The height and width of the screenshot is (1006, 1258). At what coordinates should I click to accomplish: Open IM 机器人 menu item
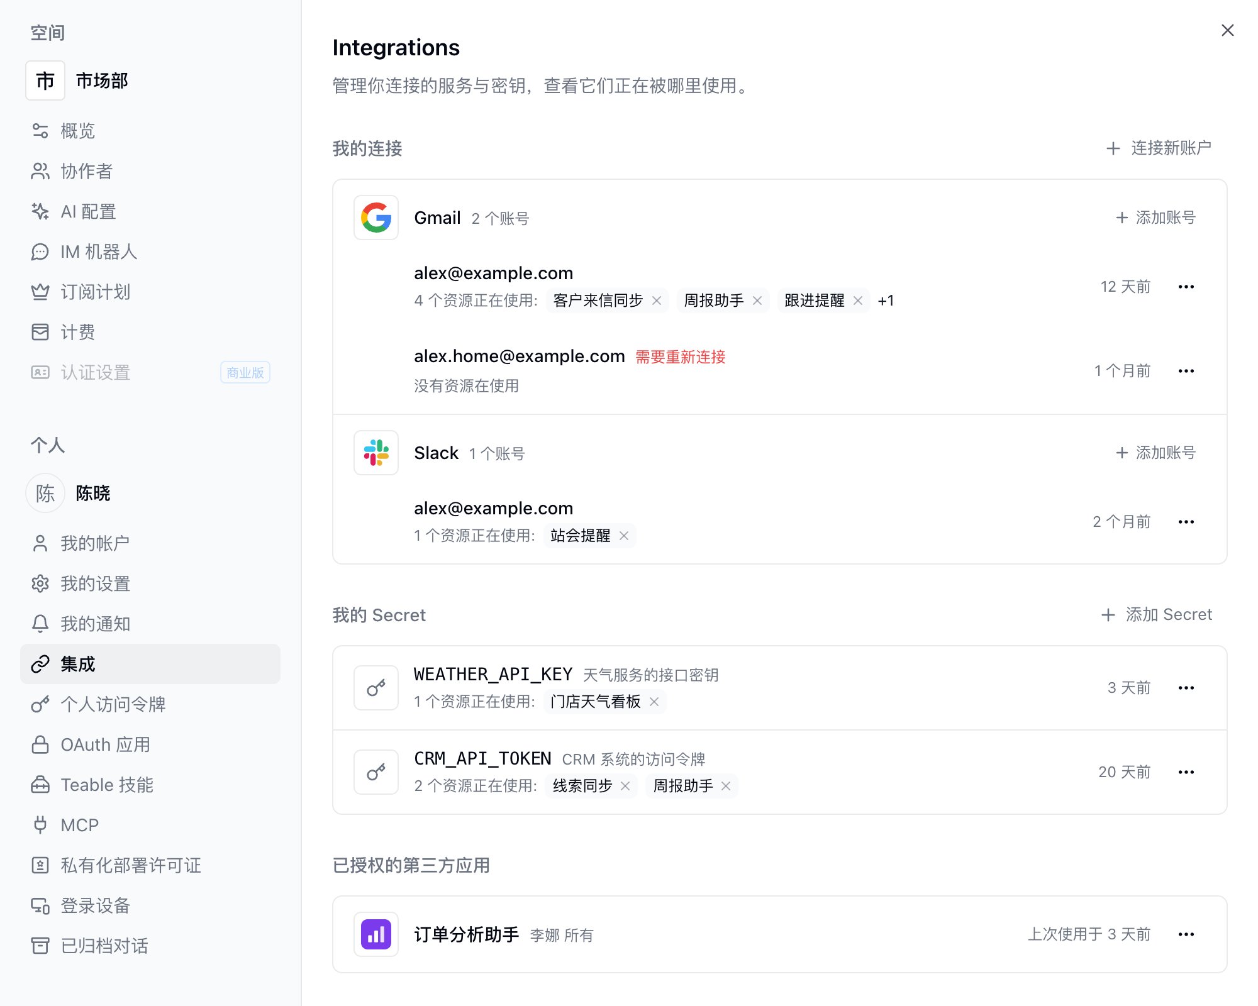[150, 251]
